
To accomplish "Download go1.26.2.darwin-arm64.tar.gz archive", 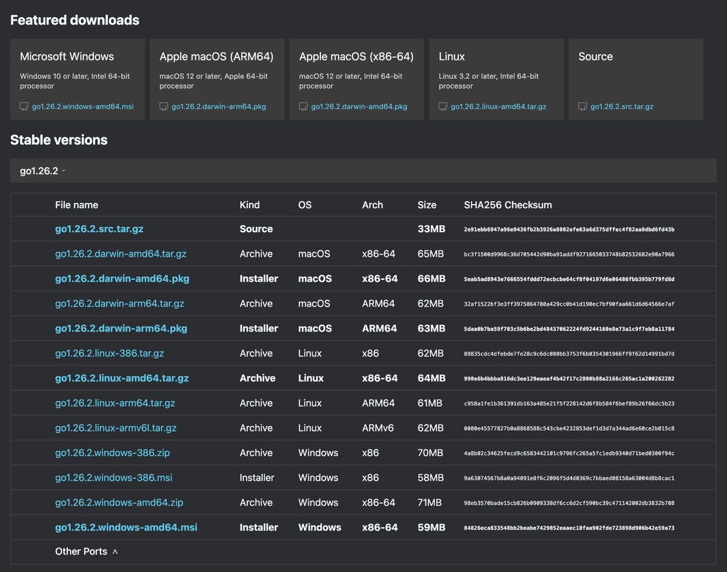I will coord(119,304).
